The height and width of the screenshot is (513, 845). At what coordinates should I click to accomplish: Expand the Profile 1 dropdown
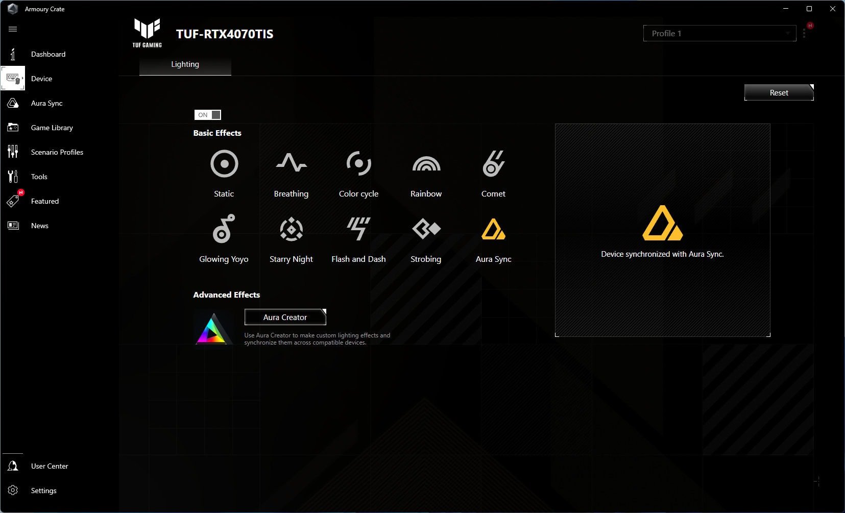click(719, 33)
